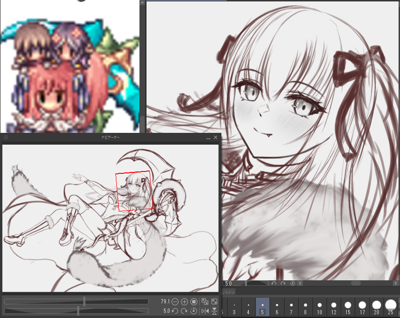Select brush size 25 preset
The width and height of the screenshot is (400, 318).
click(x=391, y=307)
